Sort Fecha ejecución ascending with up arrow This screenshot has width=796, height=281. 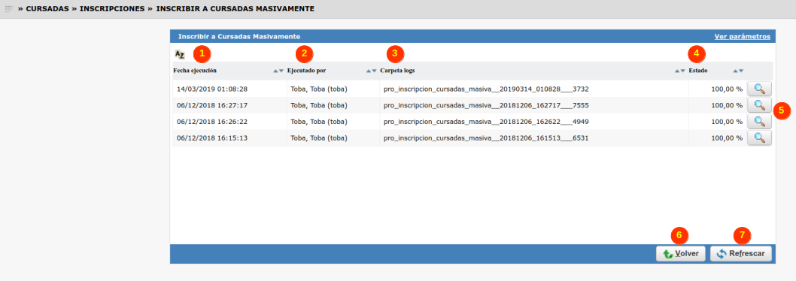275,71
